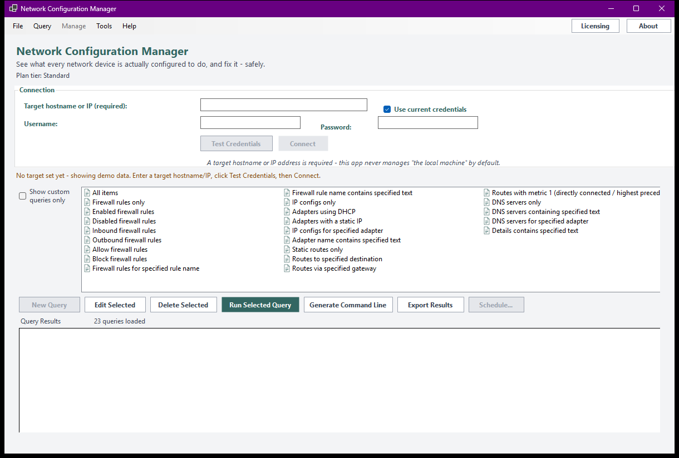Screen dimensions: 679x458
Task: Click icon for Details contains specified text
Action: pyautogui.click(x=486, y=231)
